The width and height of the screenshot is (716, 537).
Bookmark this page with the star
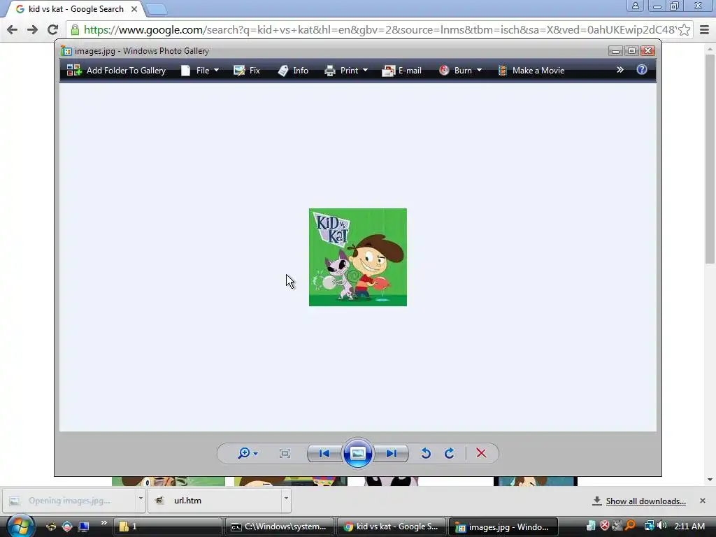coord(684,29)
